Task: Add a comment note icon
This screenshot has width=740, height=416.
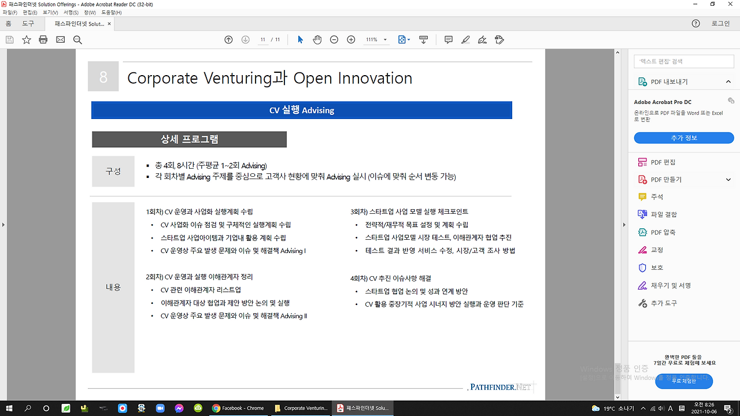Action: click(x=448, y=40)
